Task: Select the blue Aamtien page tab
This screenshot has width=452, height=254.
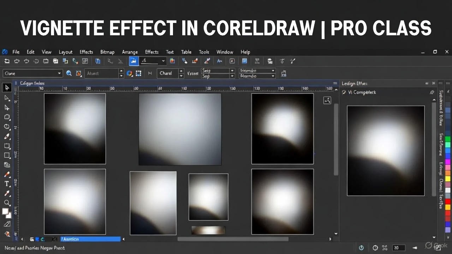Action: coord(90,239)
